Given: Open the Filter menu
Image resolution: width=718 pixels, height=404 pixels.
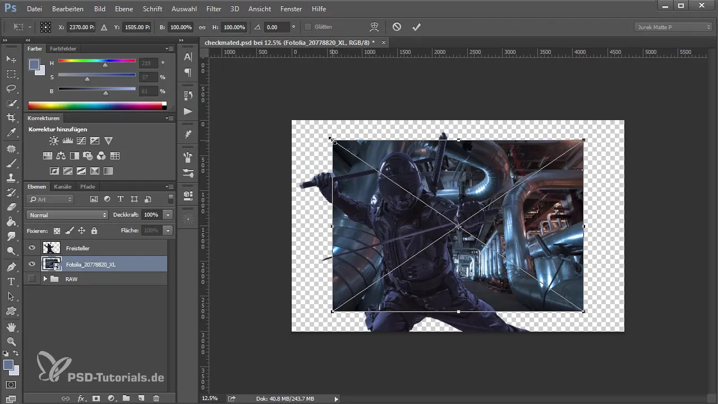Looking at the screenshot, I should (213, 9).
